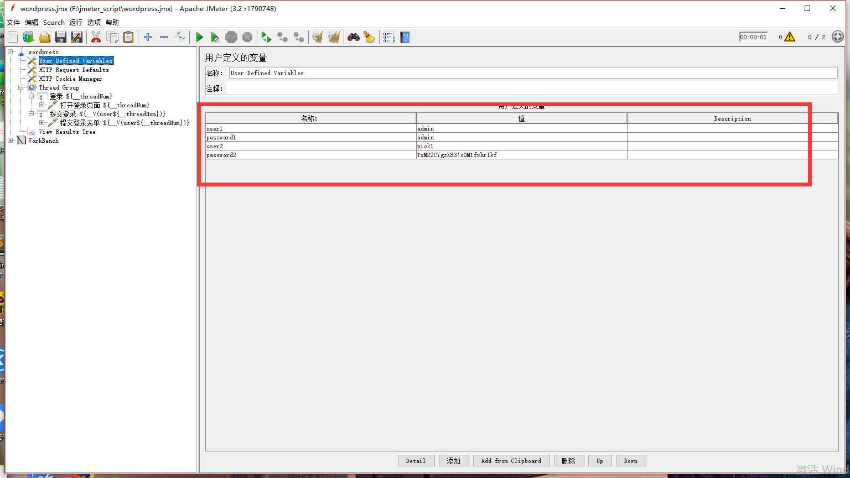Click Start no pauses icon

coord(215,37)
